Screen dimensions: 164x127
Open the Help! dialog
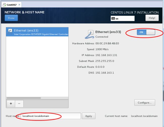point(152,18)
